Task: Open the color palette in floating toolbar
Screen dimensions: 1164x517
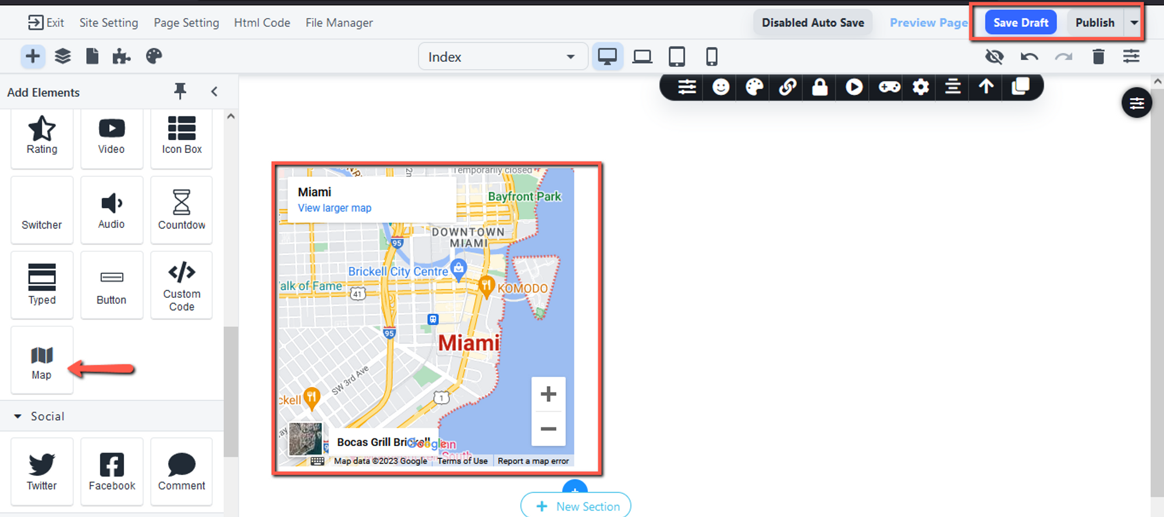Action: pos(754,87)
